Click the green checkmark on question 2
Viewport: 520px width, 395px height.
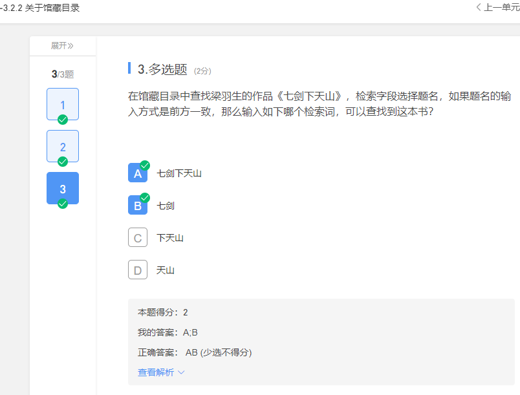[63, 161]
